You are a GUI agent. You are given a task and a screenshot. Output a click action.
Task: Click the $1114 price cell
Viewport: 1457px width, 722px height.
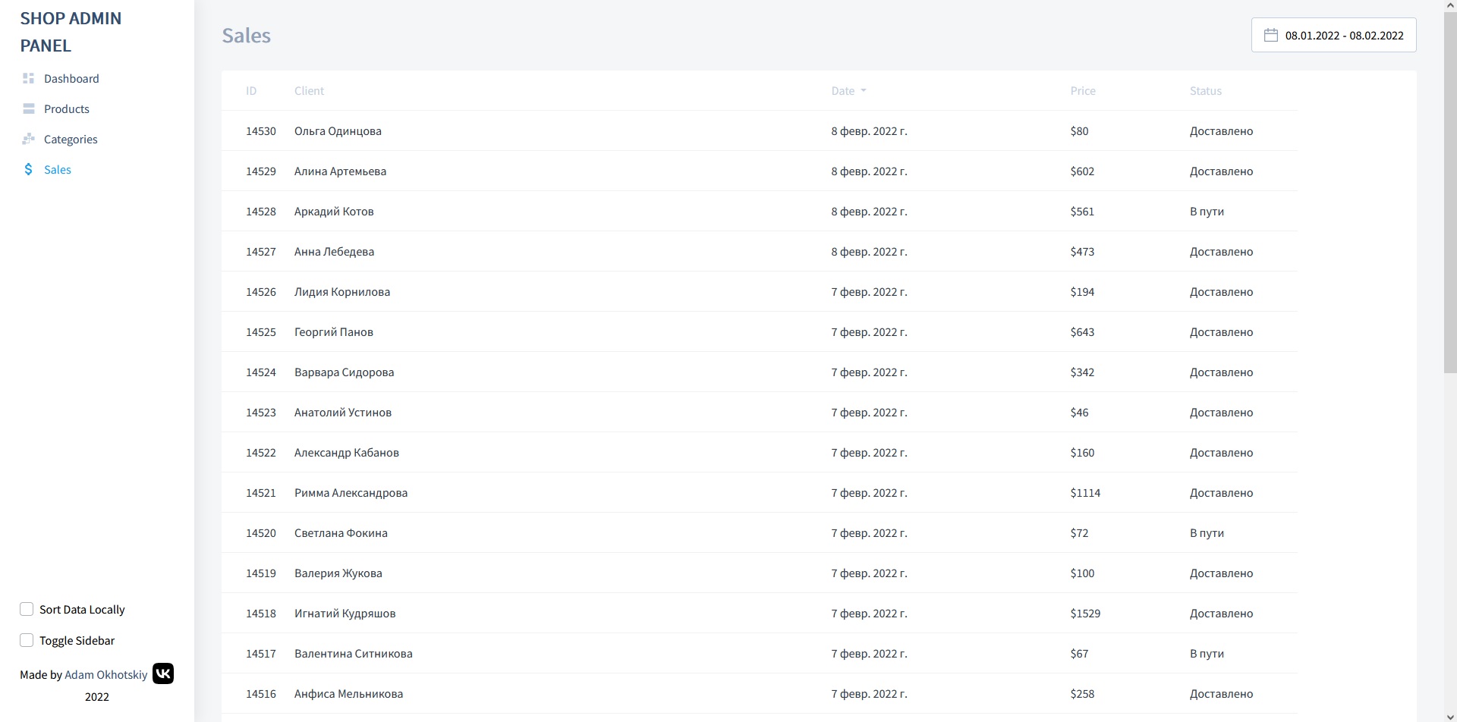click(x=1085, y=493)
